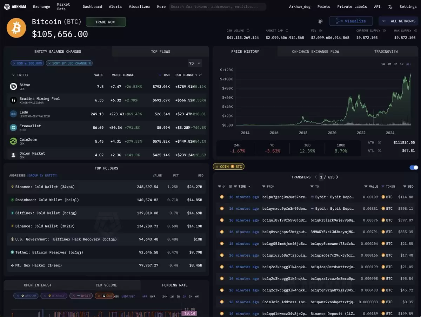421x317 pixels.
Task: Open the 7D period dropdown
Action: pos(195,63)
